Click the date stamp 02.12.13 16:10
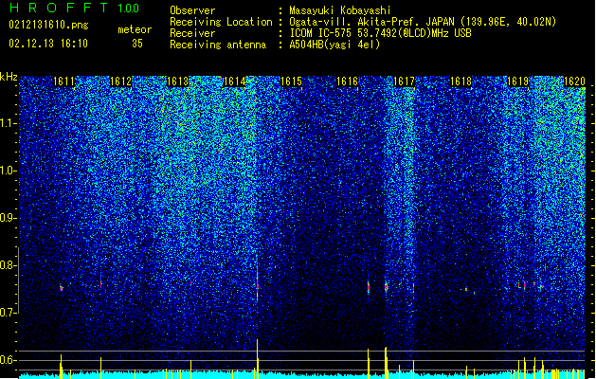 (48, 44)
